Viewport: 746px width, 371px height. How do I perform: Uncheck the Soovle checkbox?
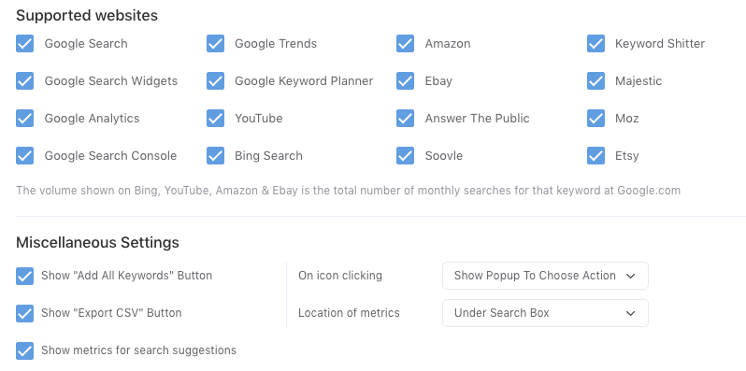(x=405, y=155)
